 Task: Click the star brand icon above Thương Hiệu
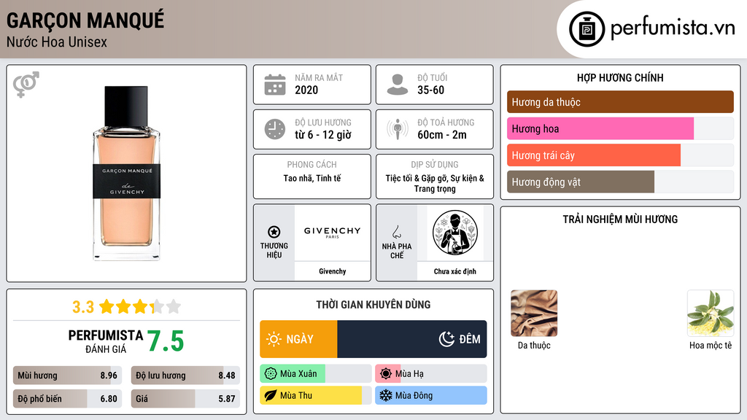(274, 232)
